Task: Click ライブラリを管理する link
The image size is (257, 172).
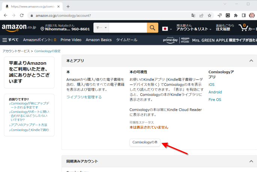Action: point(84,97)
